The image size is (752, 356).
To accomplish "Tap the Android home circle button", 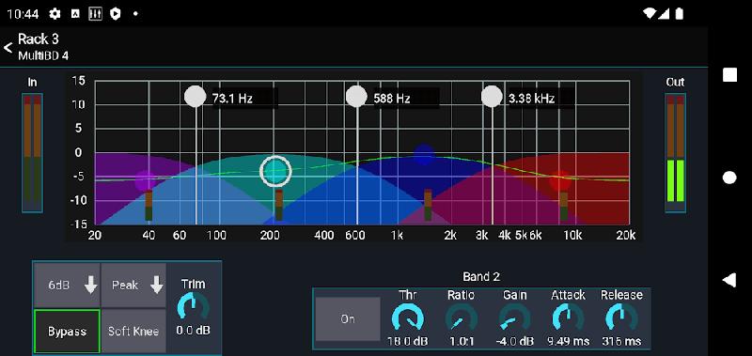I will tap(729, 178).
